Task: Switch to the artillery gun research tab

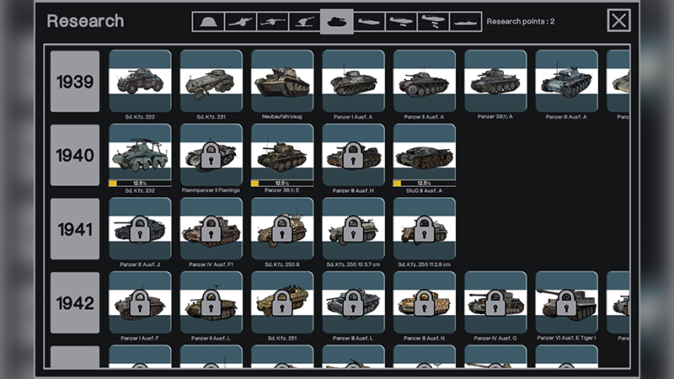Action: [x=240, y=22]
